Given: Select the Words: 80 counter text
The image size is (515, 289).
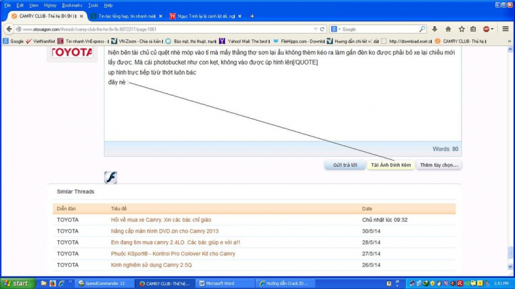Looking at the screenshot, I should 445,149.
